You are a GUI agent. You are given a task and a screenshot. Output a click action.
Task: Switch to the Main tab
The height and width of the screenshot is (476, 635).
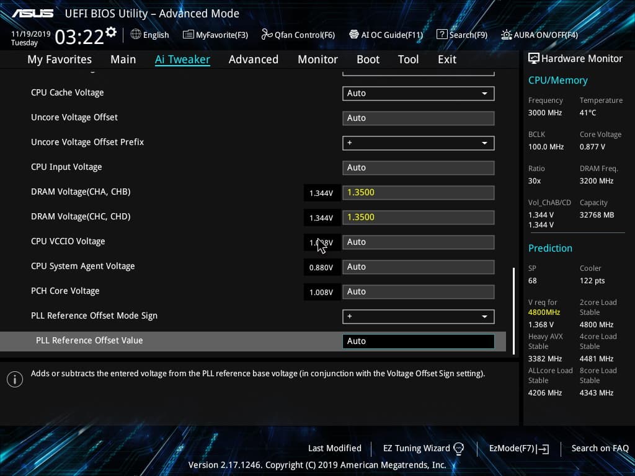pos(123,59)
